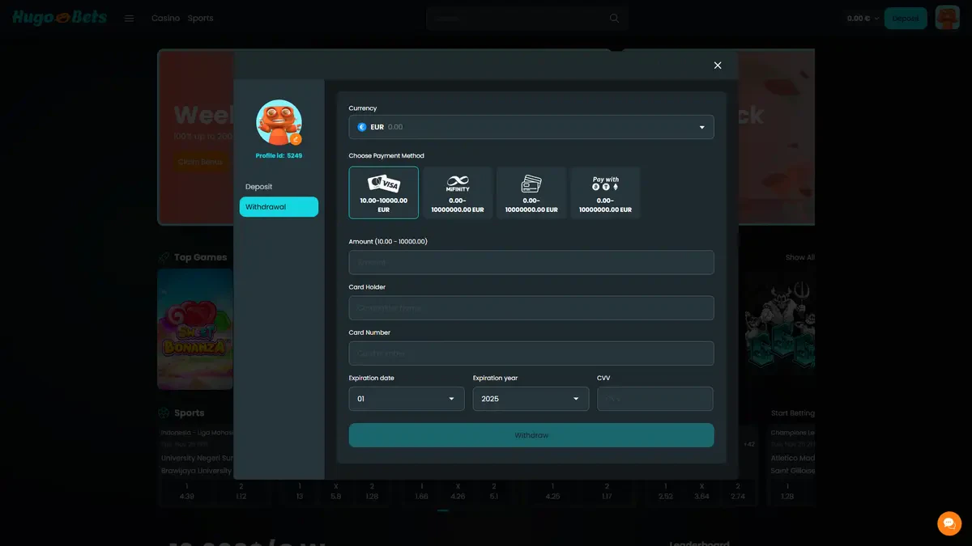This screenshot has width=972, height=546.
Task: Open the Expiration date month dropdown
Action: pos(407,399)
